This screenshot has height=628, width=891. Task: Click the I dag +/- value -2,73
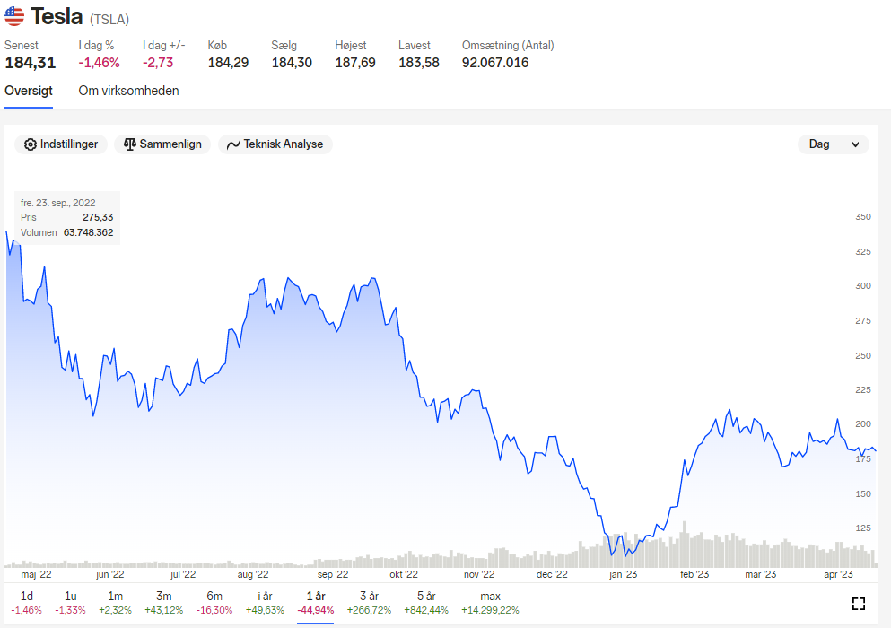click(158, 63)
